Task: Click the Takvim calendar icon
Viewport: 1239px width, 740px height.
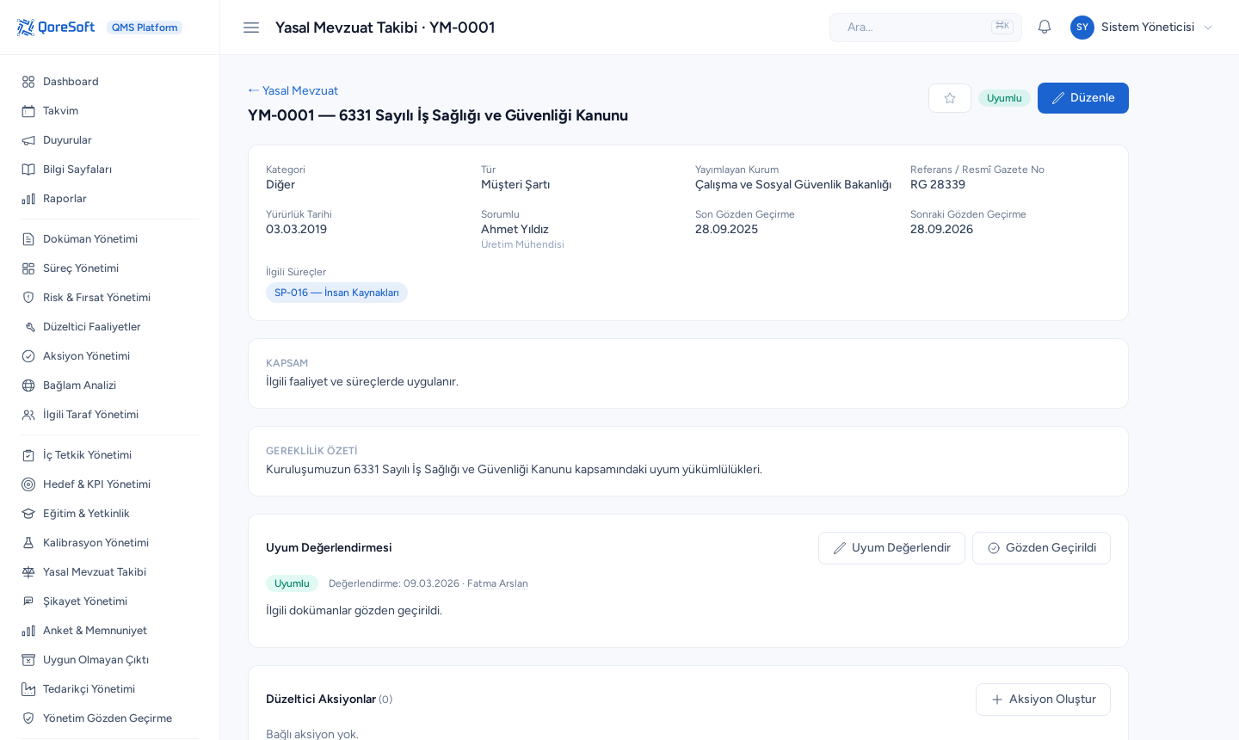Action: (28, 111)
